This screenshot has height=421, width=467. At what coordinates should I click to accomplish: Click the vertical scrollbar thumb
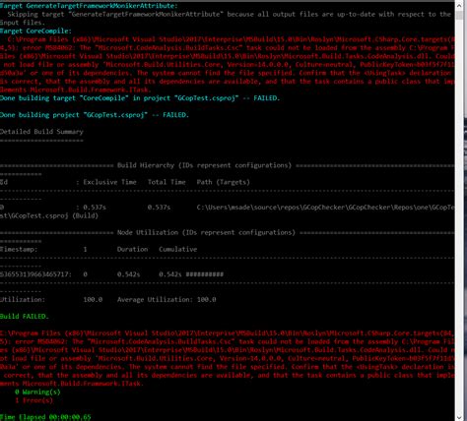(x=459, y=15)
